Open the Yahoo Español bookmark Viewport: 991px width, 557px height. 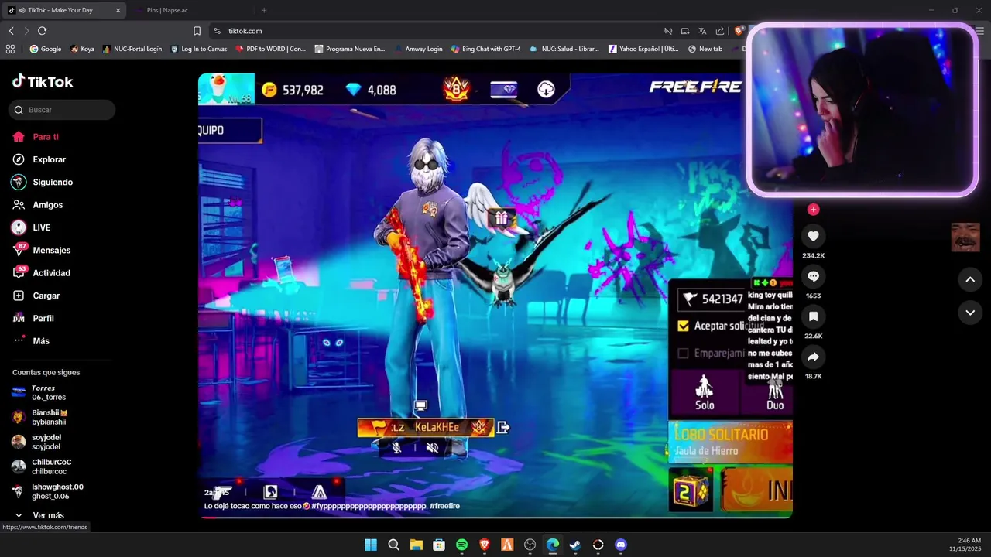tap(643, 49)
